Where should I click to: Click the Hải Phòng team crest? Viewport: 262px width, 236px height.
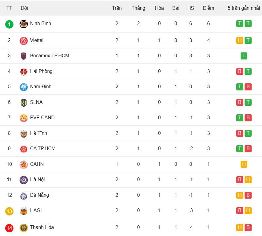pos(24,72)
